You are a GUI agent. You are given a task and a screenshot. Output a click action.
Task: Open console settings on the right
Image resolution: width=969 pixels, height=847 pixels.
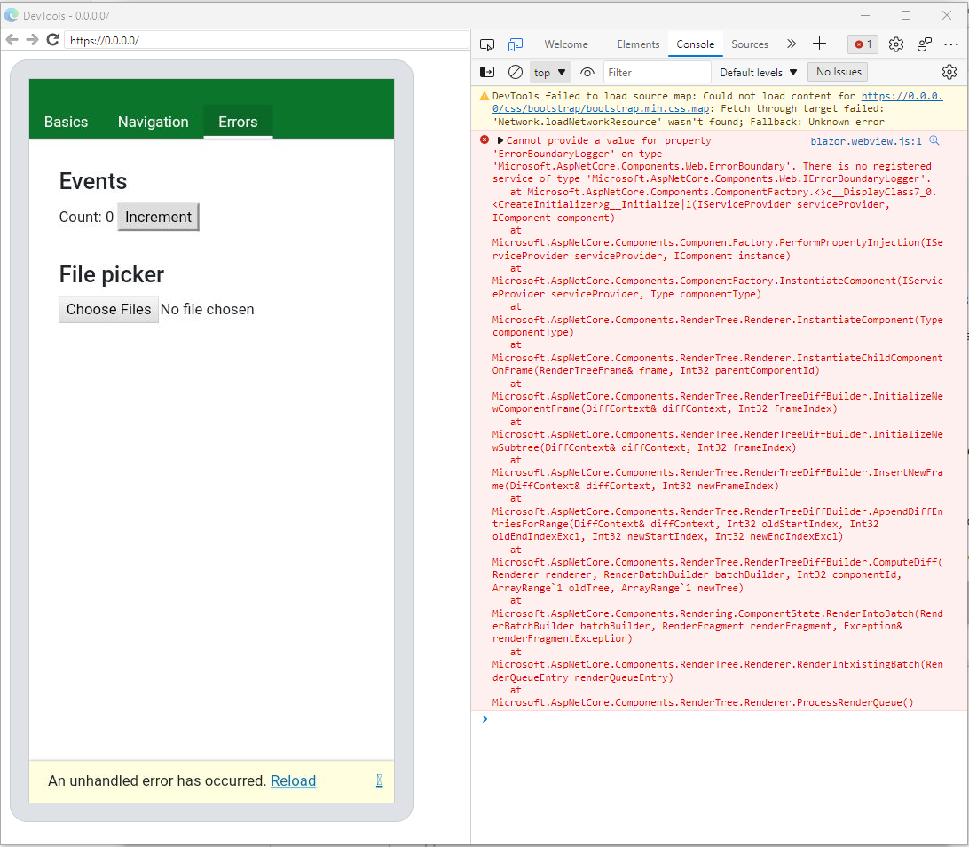click(x=949, y=72)
